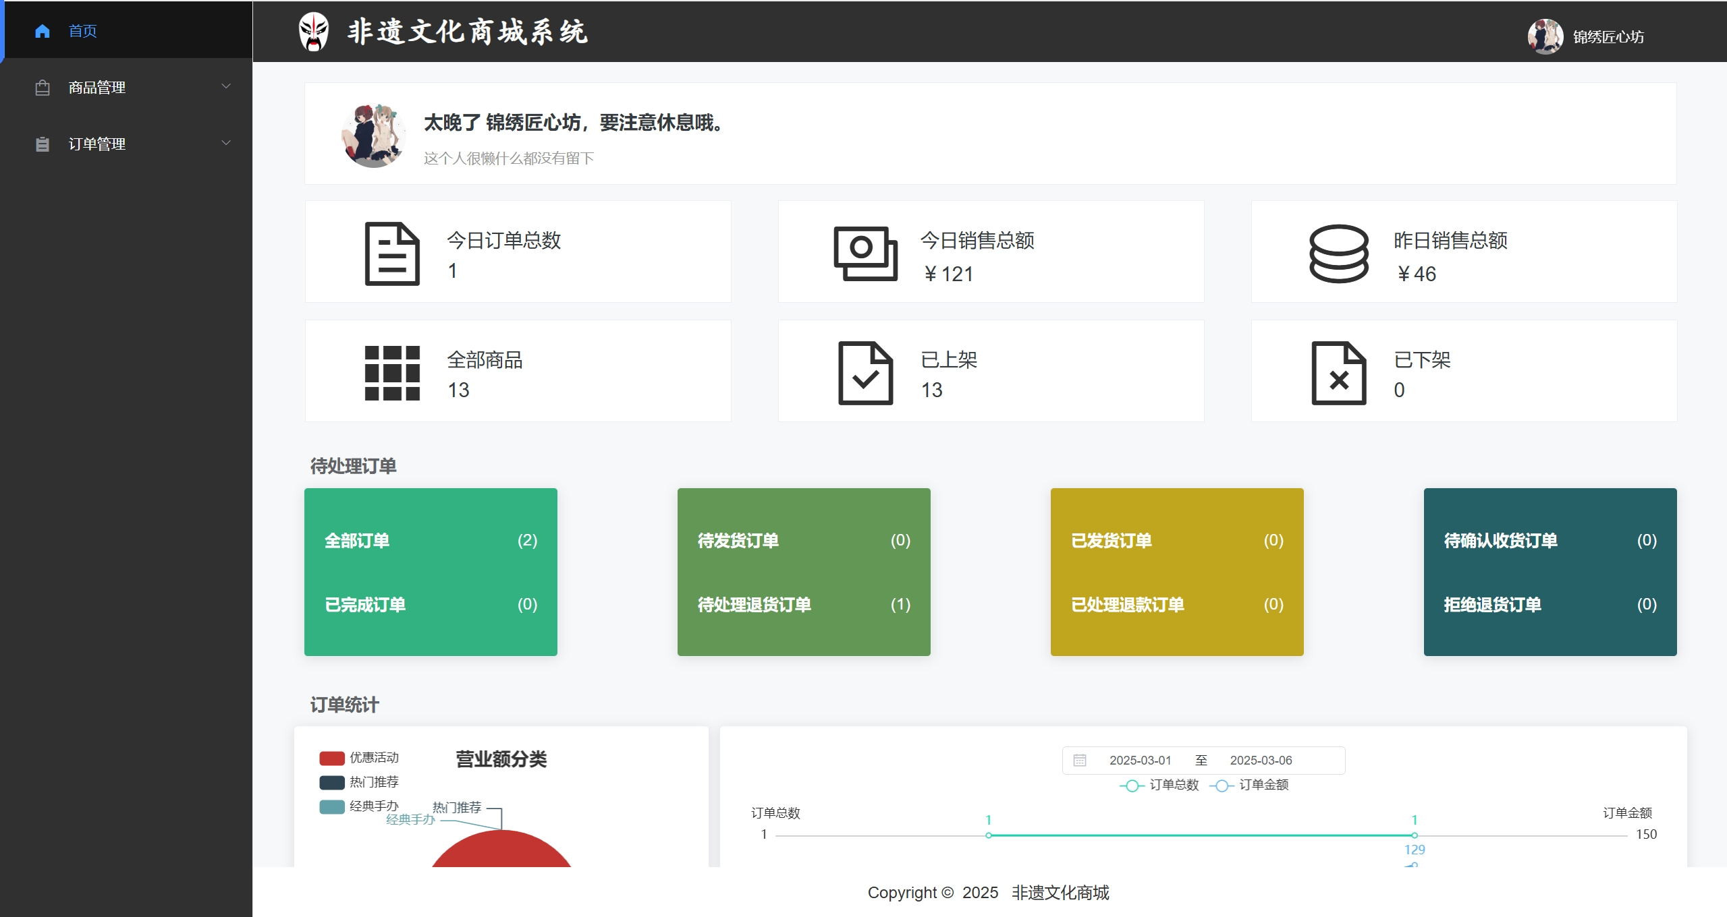Open 待处理退货订单 list

point(754,605)
